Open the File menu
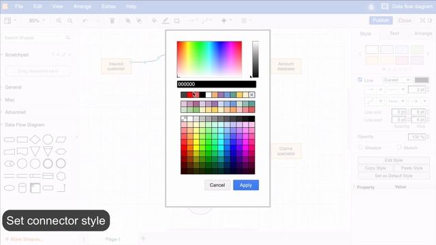The height and width of the screenshot is (245, 436). pos(19,6)
